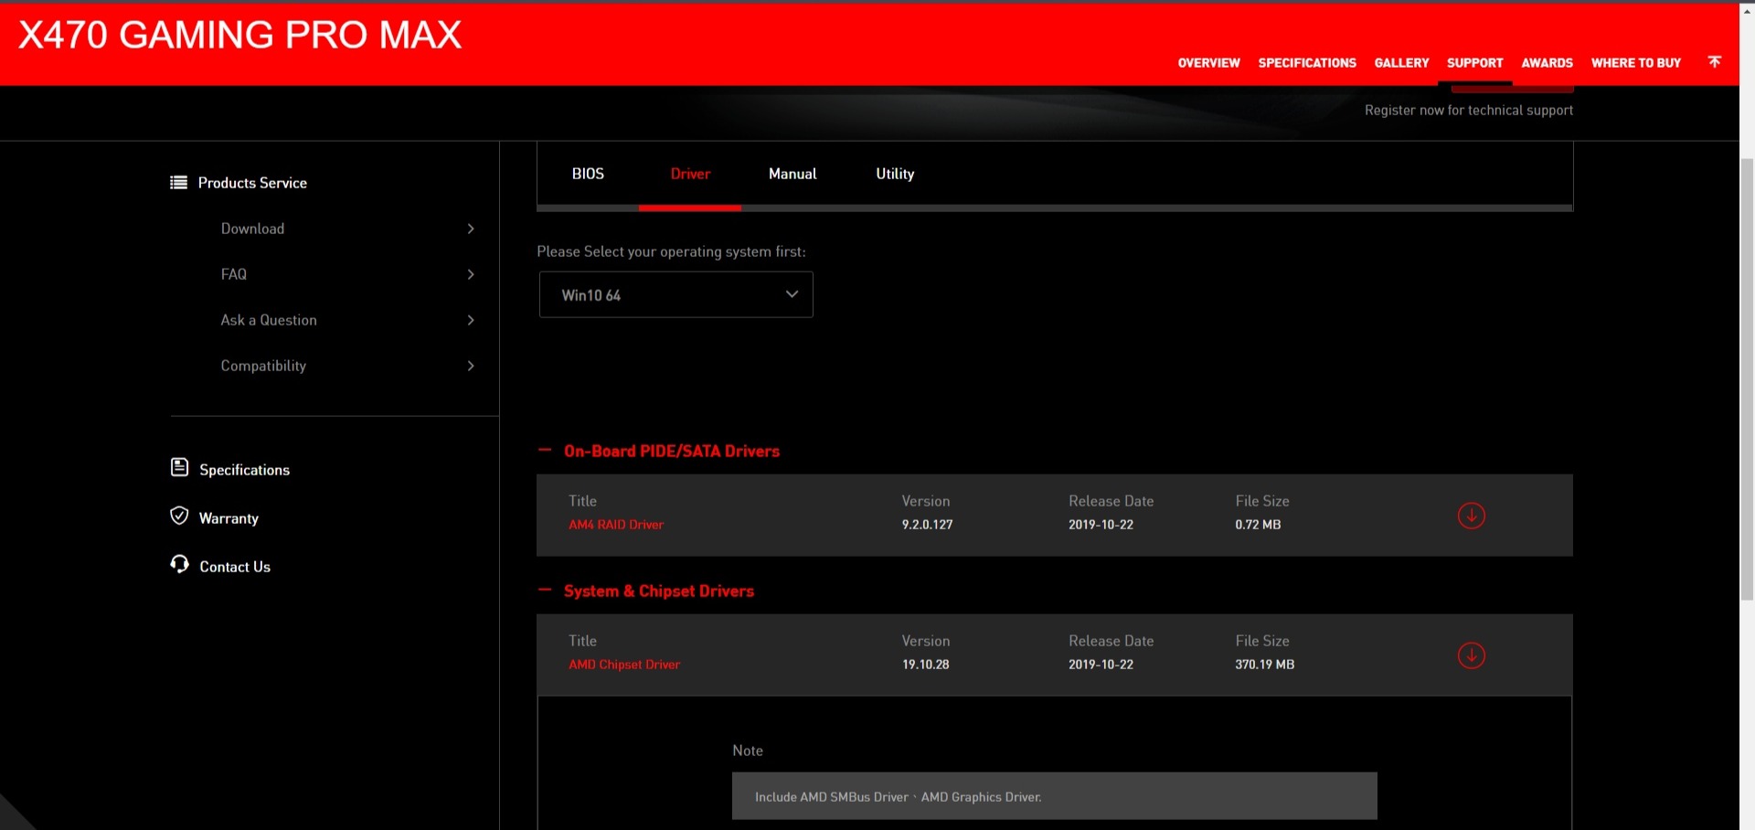Open the Gallery navigation item

tap(1401, 63)
